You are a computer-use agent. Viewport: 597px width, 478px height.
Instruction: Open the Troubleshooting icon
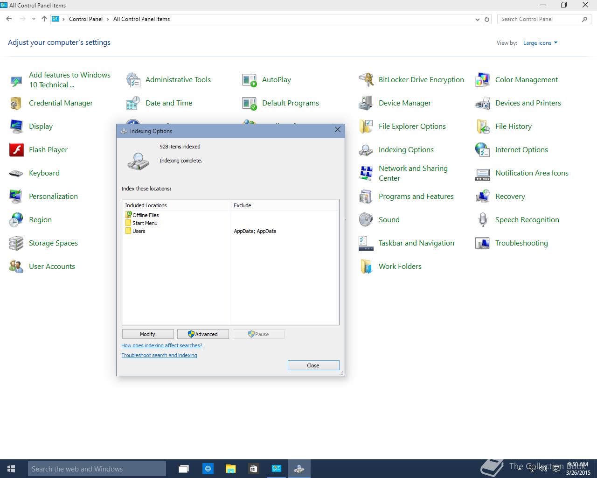coord(483,243)
